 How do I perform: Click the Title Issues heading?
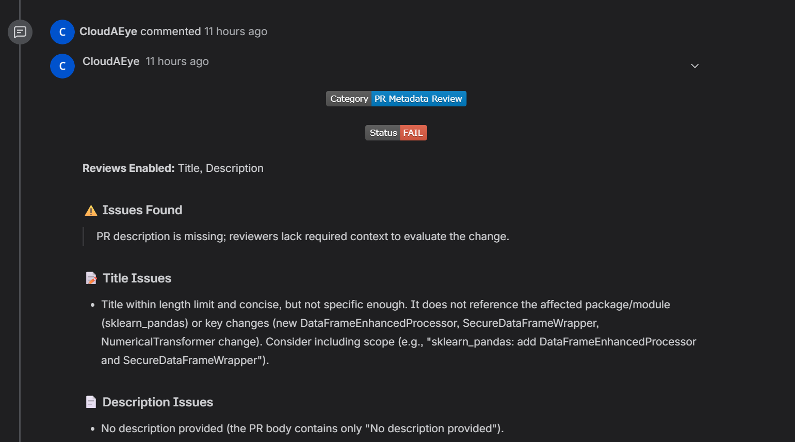click(137, 278)
